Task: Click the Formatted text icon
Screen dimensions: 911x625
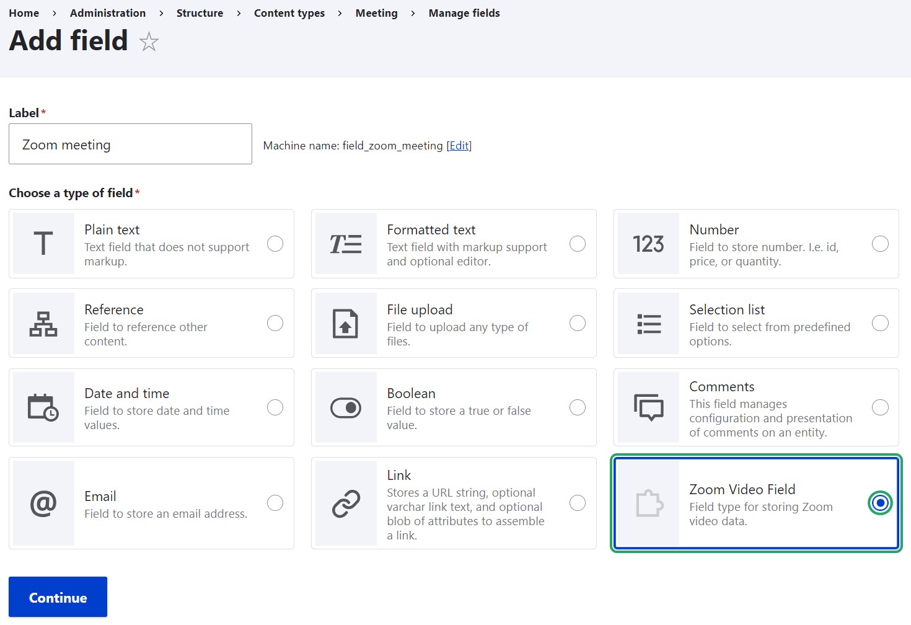Action: click(x=346, y=244)
